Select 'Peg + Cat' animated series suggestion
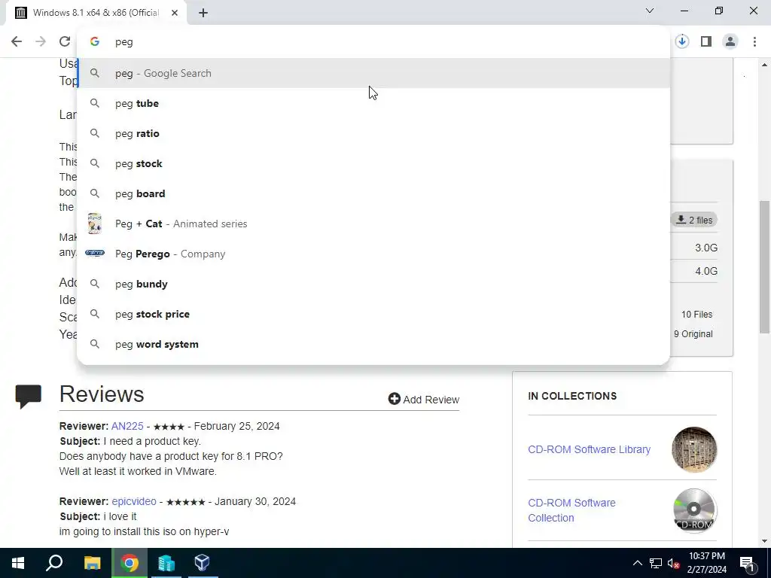This screenshot has height=578, width=771. click(x=373, y=224)
